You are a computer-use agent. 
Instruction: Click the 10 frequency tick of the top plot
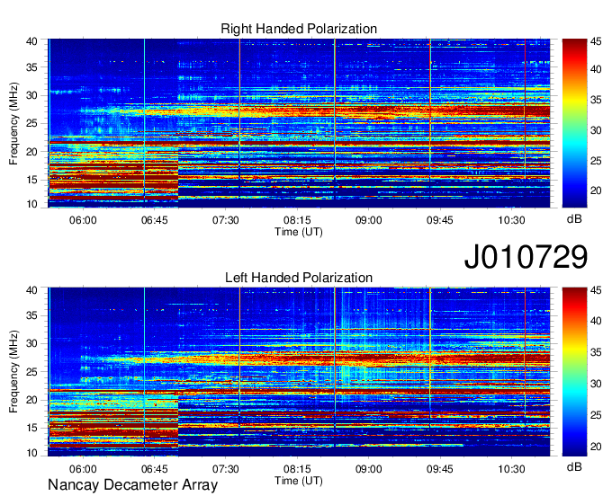(32, 204)
